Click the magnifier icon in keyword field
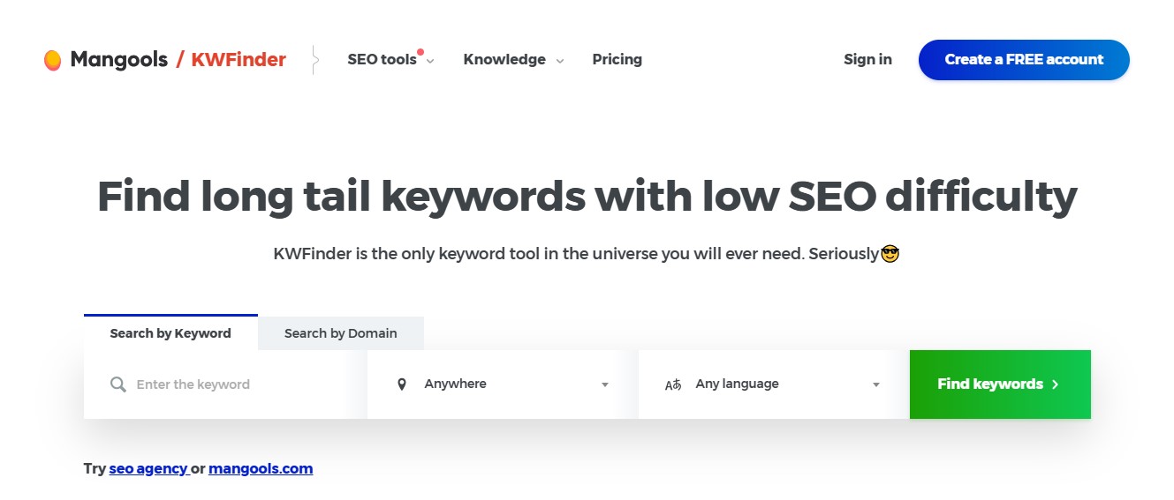Image resolution: width=1174 pixels, height=500 pixels. pyautogui.click(x=118, y=384)
